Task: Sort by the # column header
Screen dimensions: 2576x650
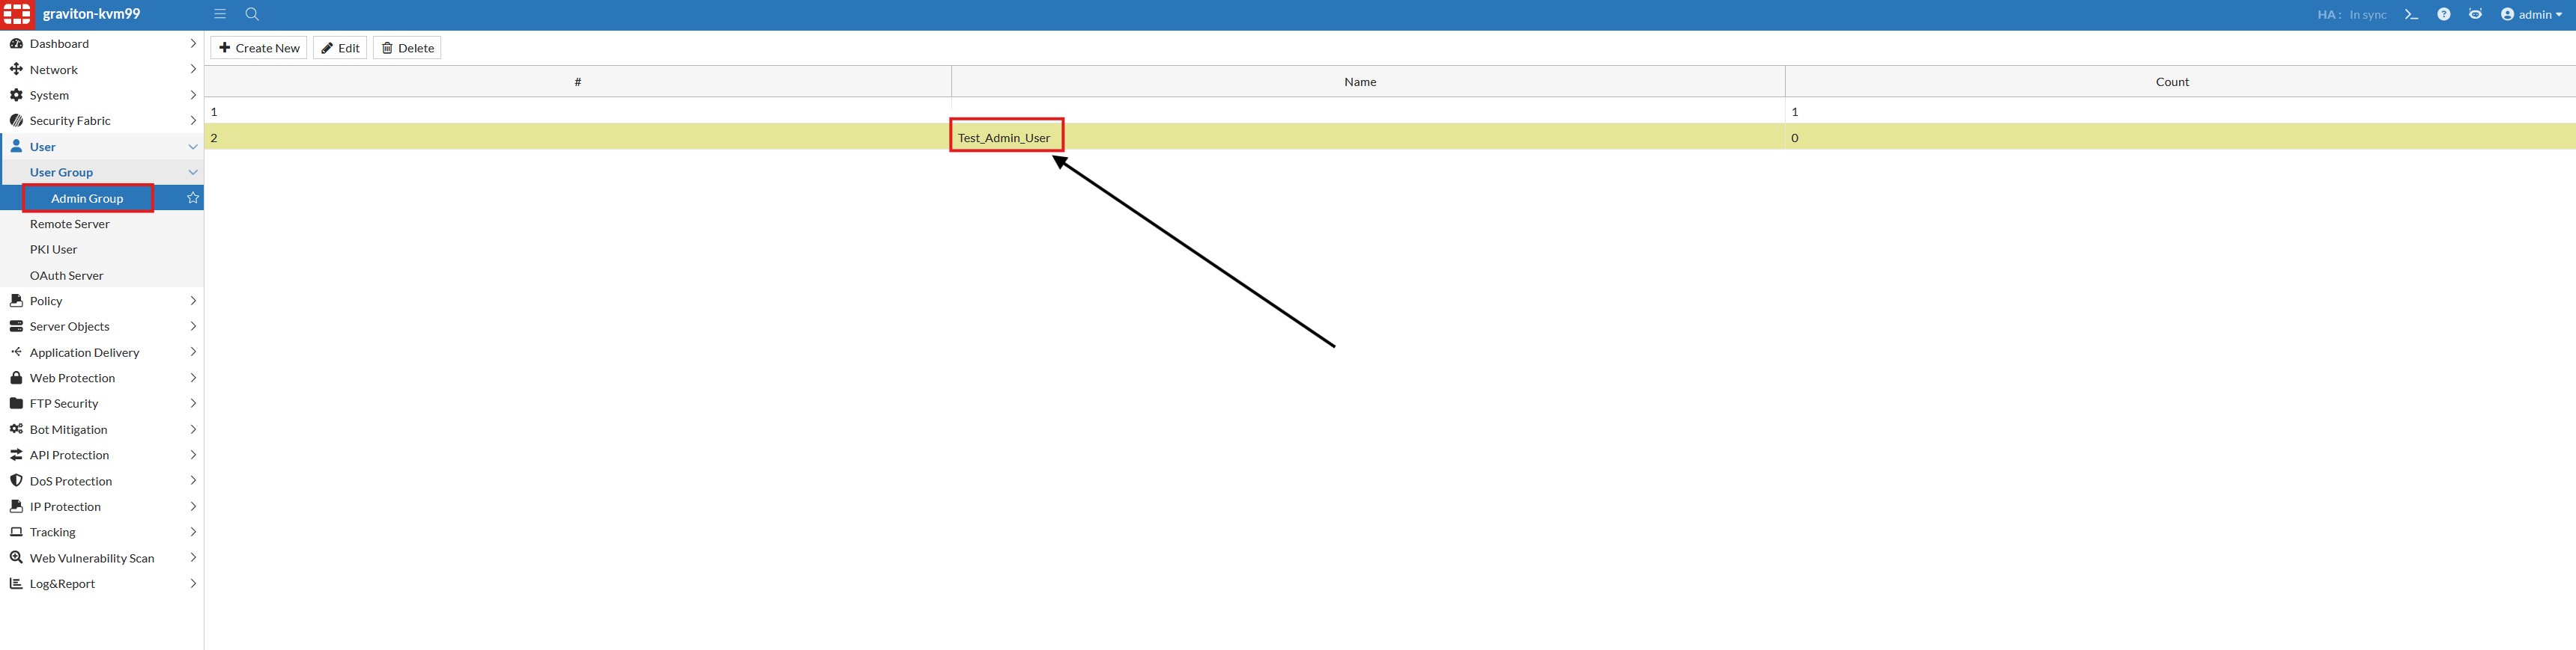Action: pos(578,82)
